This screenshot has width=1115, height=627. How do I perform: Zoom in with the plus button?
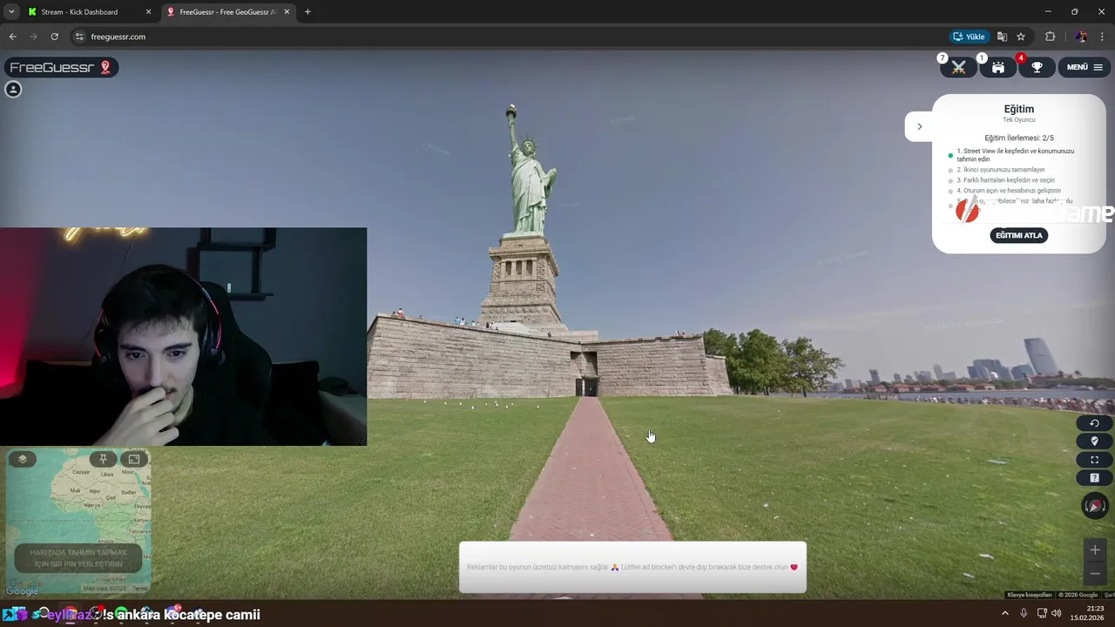1095,550
